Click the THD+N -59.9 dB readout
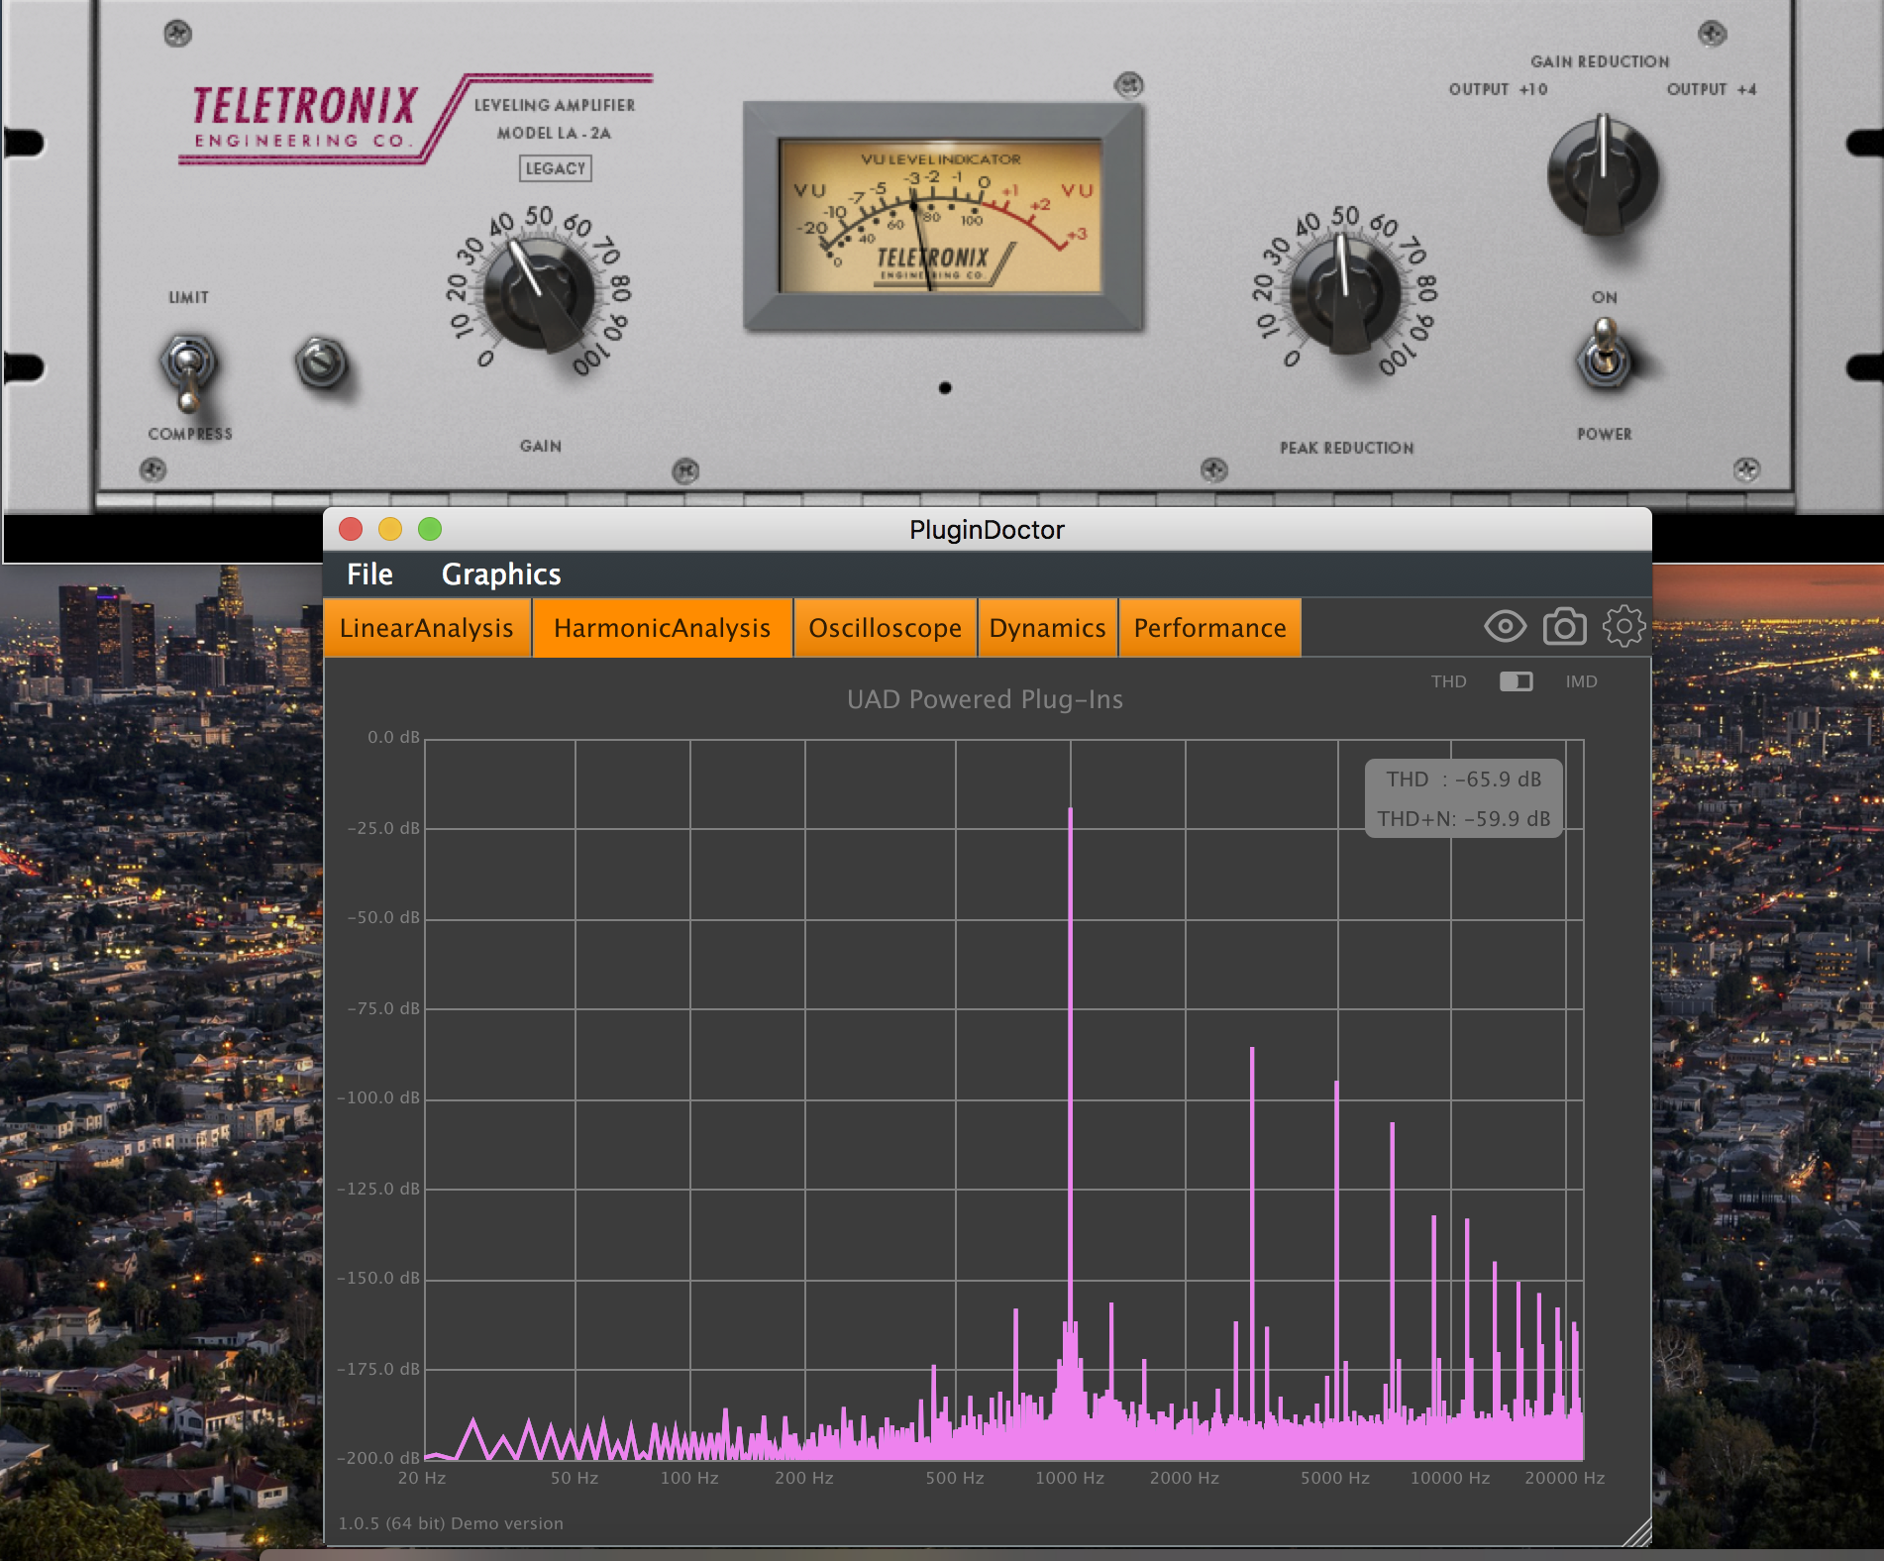Viewport: 1884px width, 1561px height. click(x=1464, y=819)
